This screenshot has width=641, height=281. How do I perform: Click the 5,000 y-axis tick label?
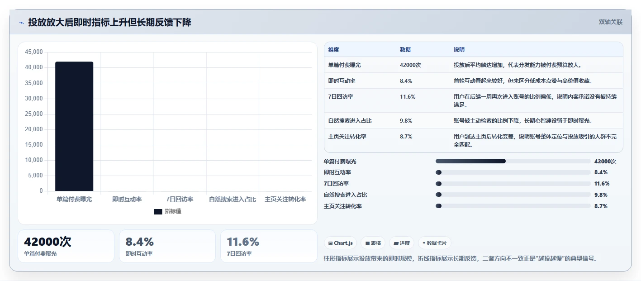coord(35,176)
